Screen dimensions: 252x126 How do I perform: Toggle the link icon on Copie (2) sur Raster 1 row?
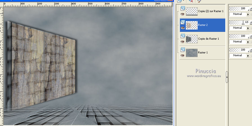[251, 9]
